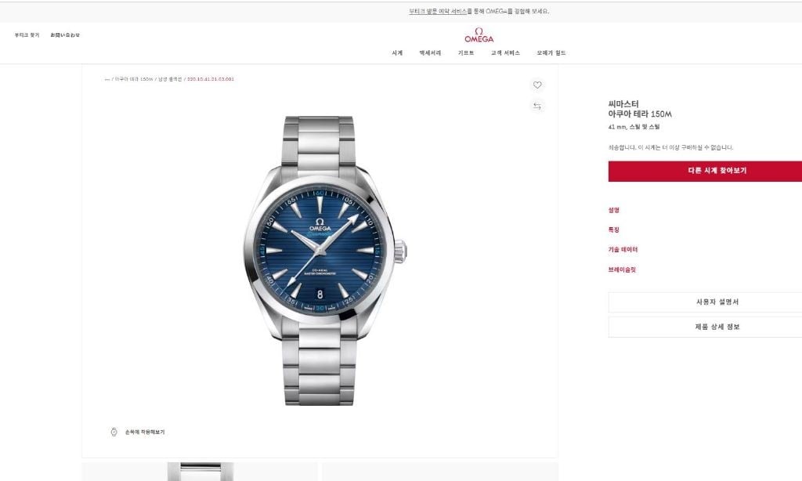Open the 액세서리 menu item
The height and width of the screenshot is (481, 802).
coord(430,52)
